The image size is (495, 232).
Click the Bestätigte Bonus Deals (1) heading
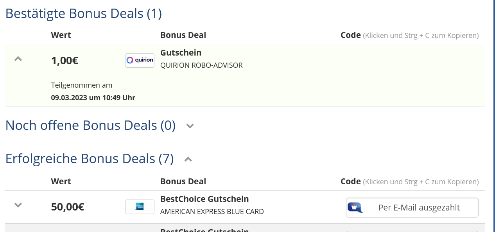83,13
